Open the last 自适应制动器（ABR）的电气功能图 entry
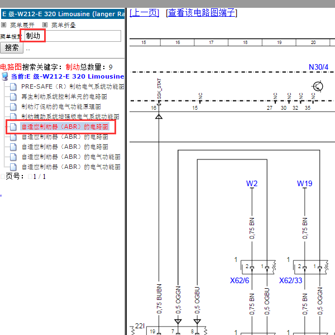The image size is (335, 335). [x=70, y=167]
